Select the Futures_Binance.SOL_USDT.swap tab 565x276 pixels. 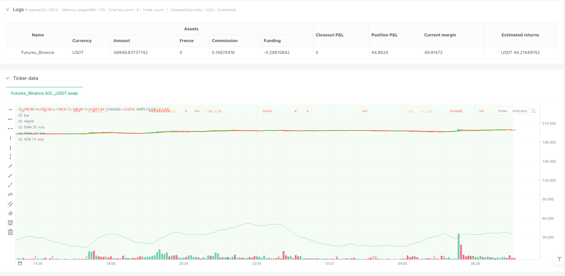(x=44, y=93)
